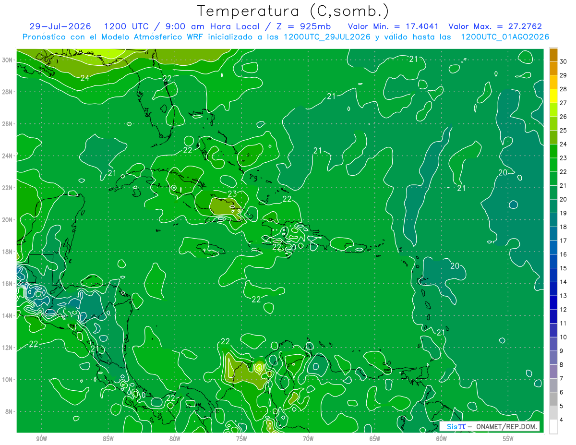Click the color legend label '25'
This screenshot has height=445, width=576.
click(564, 131)
